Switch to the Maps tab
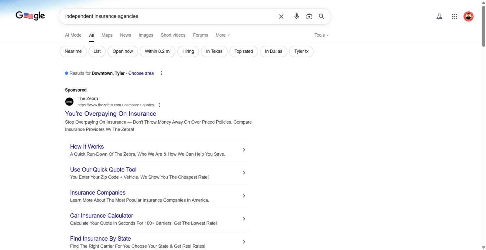This screenshot has height=250, width=486. click(107, 35)
